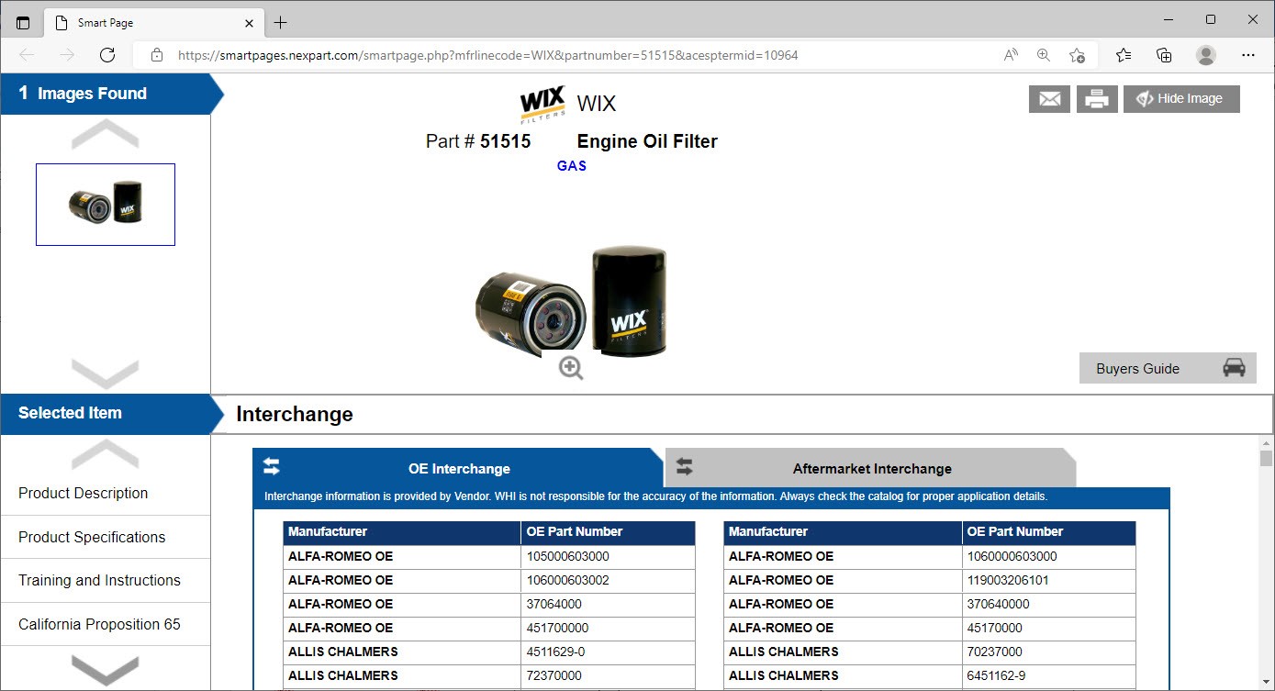Open California Proposition 65 section

pos(99,624)
